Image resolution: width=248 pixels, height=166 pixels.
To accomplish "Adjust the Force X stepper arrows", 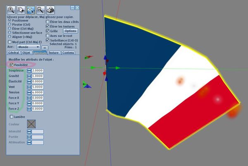I will tap(29, 98).
